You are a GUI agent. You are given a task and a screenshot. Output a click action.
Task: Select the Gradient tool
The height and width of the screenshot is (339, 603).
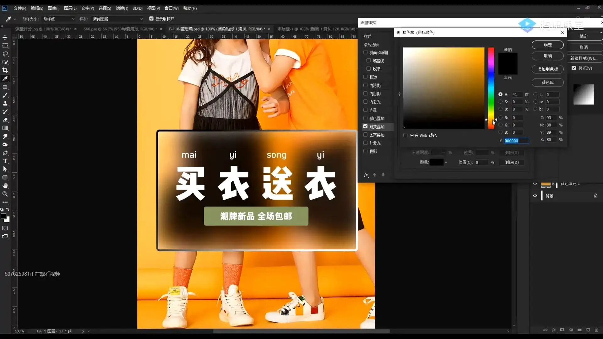click(x=5, y=128)
